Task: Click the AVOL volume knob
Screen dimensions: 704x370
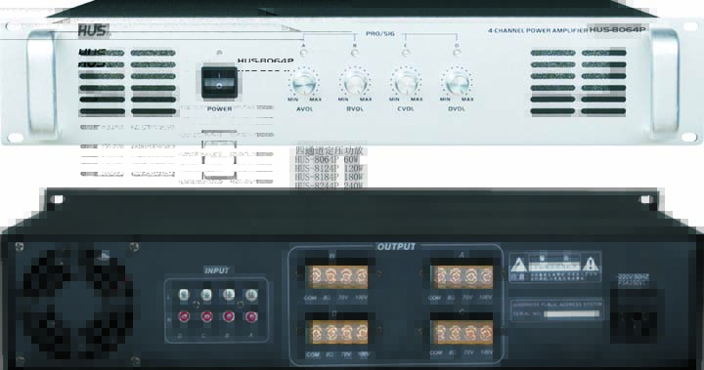Action: pos(304,83)
